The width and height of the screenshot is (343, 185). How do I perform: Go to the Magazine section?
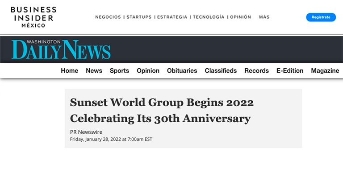click(325, 71)
